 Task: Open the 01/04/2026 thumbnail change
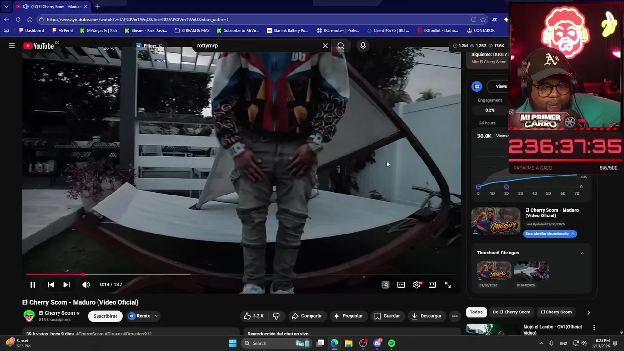click(531, 271)
